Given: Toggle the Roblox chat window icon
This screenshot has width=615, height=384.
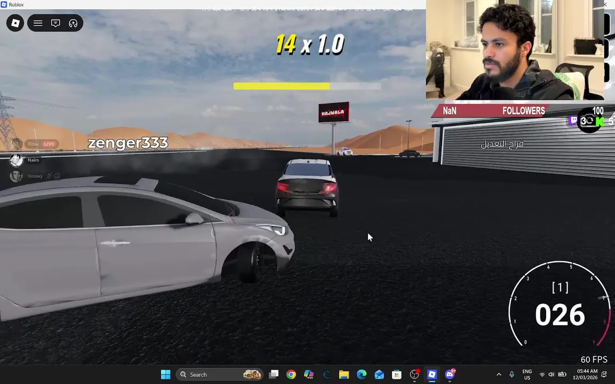Looking at the screenshot, I should click(56, 23).
